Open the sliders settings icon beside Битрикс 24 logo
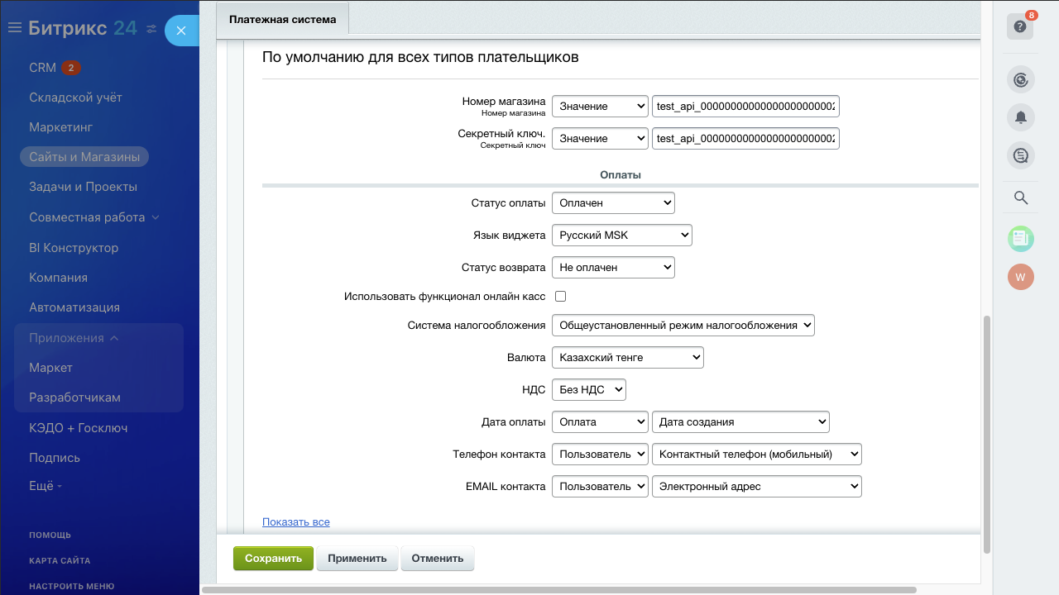This screenshot has width=1059, height=595. click(x=151, y=29)
